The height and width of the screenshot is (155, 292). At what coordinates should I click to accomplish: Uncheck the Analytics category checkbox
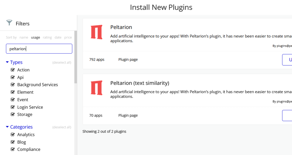click(13, 134)
